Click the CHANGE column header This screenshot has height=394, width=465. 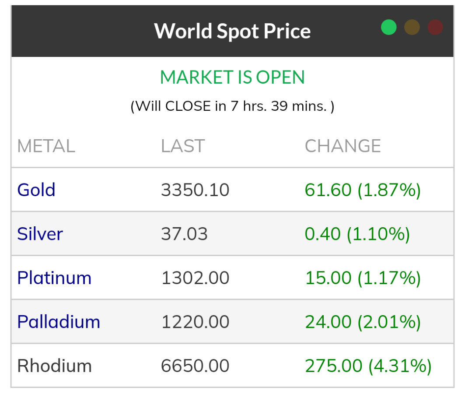click(x=343, y=146)
